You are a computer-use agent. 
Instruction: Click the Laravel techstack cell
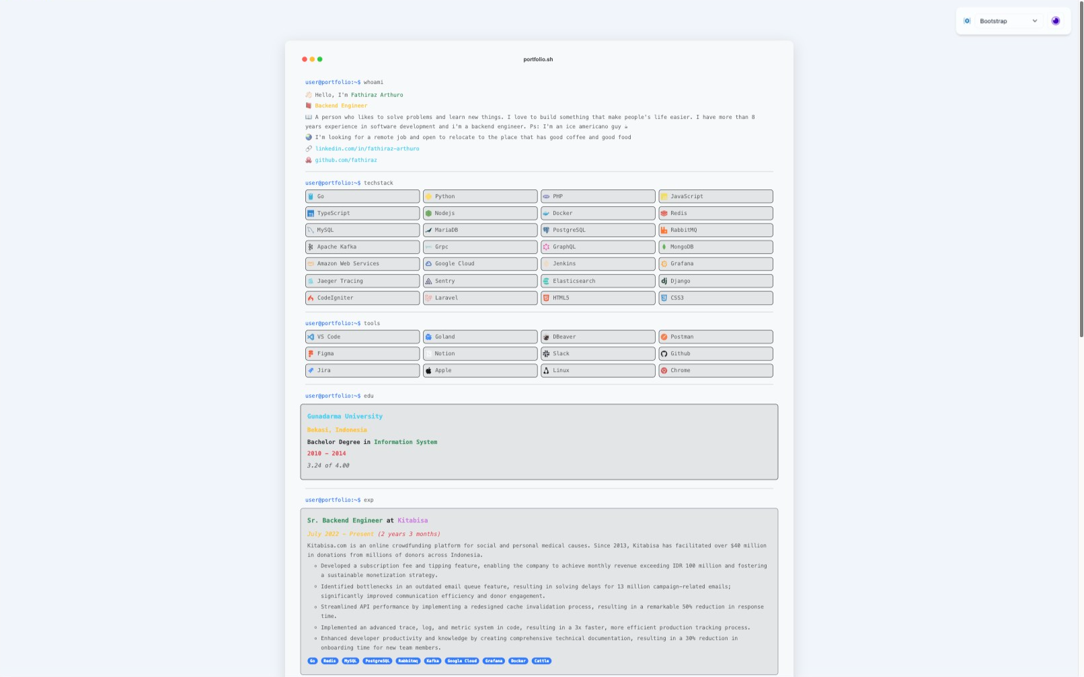[x=480, y=298]
